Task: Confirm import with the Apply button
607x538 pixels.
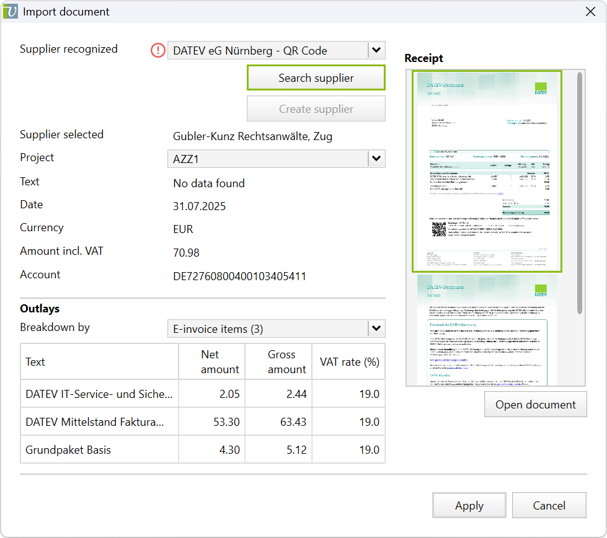Action: [x=469, y=506]
